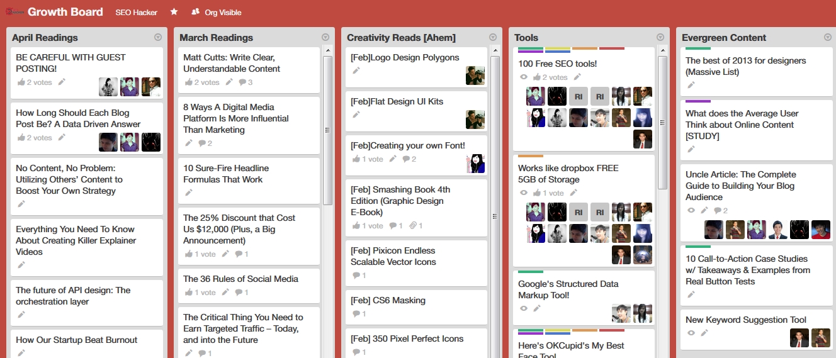Toggle watch eye on 'Google's Structured Data' card
This screenshot has height=358, width=836.
click(523, 308)
